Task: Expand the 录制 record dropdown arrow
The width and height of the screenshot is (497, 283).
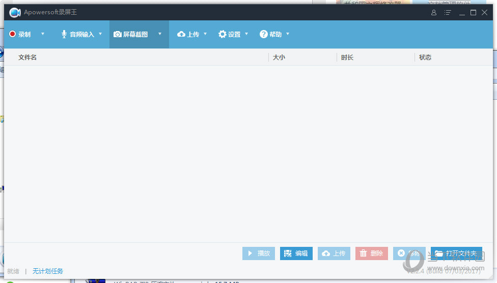Action: pyautogui.click(x=43, y=34)
